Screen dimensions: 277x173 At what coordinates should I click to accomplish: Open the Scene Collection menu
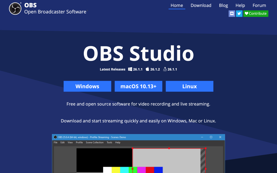[x=95, y=142]
